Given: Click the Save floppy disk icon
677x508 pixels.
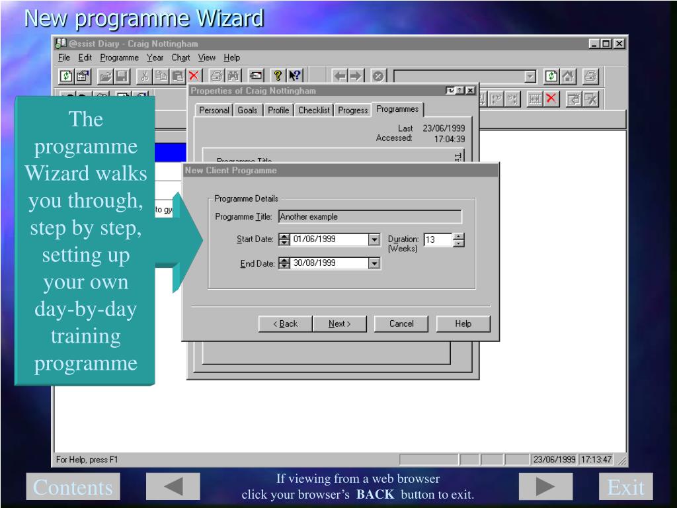Looking at the screenshot, I should click(x=122, y=77).
